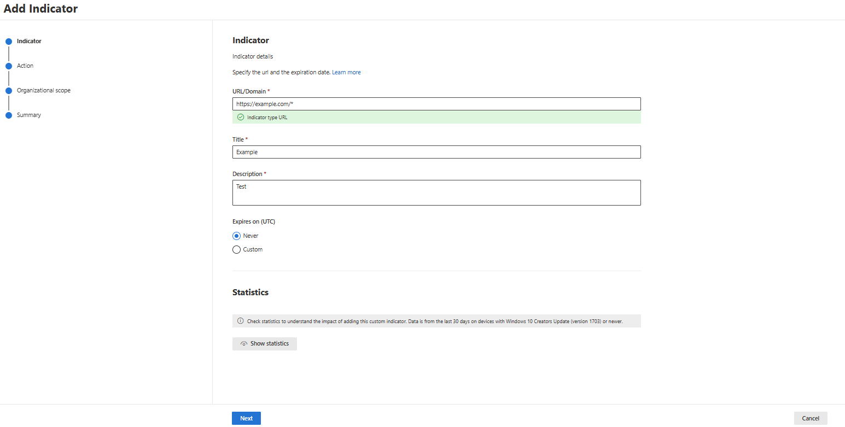Click the green checkmark validation icon
The image size is (845, 427).
coord(241,118)
